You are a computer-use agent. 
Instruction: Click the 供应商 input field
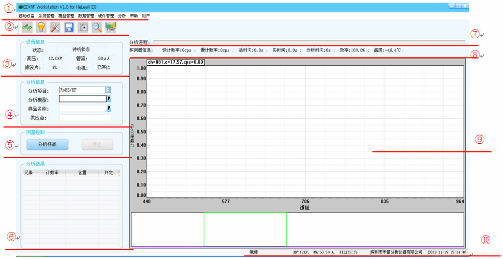[x=85, y=118]
